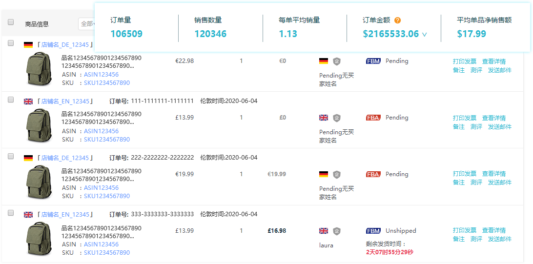Click the FBA badge on order 222-2222222-2222222
533x264 pixels.
pyautogui.click(x=373, y=174)
